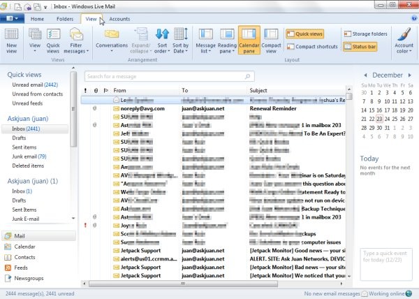The image size is (419, 299).
Task: Click the quick event entry box
Action: point(386,264)
